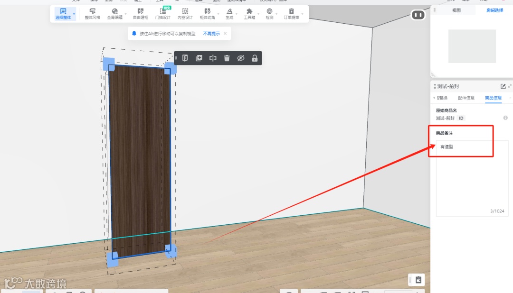
Task: Expand the 全屋编辑 dropdown
Action: pyautogui.click(x=126, y=14)
